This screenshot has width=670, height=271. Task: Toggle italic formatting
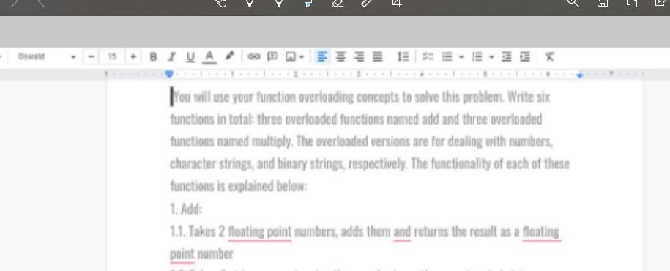[172, 56]
